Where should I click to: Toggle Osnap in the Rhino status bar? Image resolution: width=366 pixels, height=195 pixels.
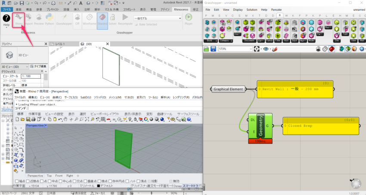pos(177,186)
